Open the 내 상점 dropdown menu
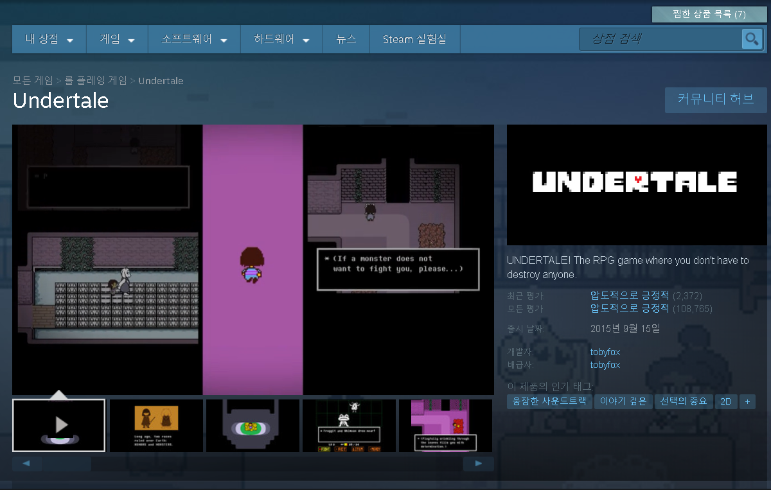Viewport: 771px width, 490px height. click(x=49, y=39)
